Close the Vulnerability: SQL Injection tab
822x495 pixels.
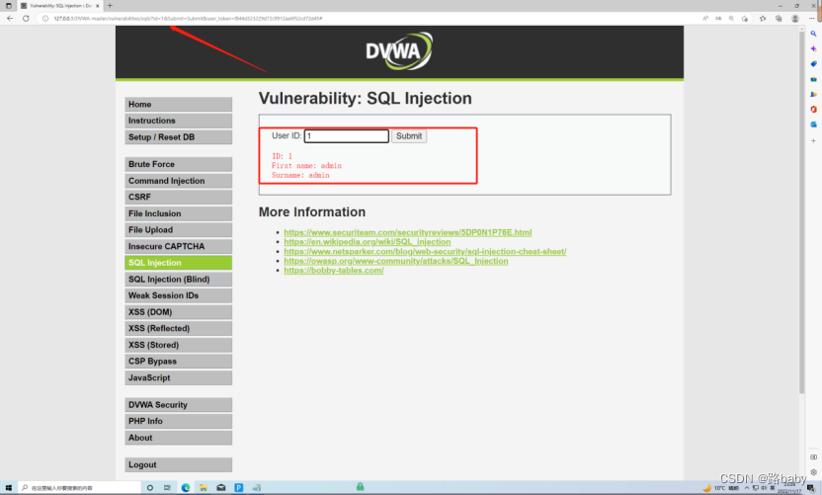coord(98,6)
